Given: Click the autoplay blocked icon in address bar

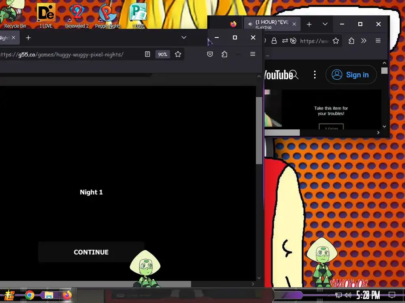Looking at the screenshot, I should pos(293,41).
